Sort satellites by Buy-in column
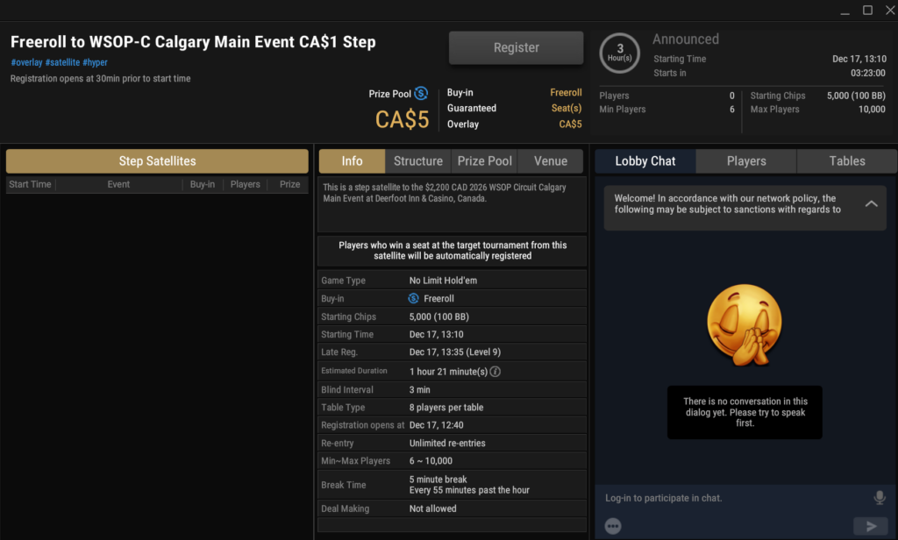898x540 pixels. click(x=202, y=184)
